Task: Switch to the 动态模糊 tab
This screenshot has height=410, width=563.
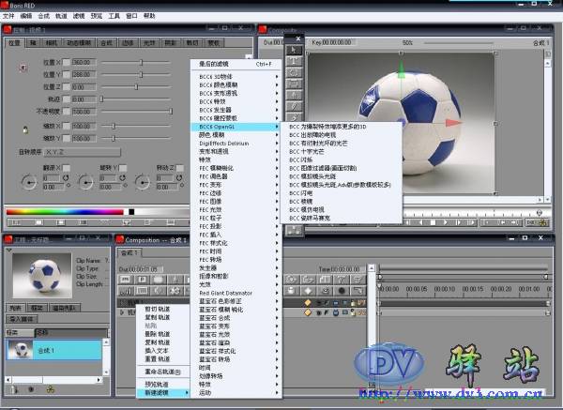Action: [x=79, y=43]
